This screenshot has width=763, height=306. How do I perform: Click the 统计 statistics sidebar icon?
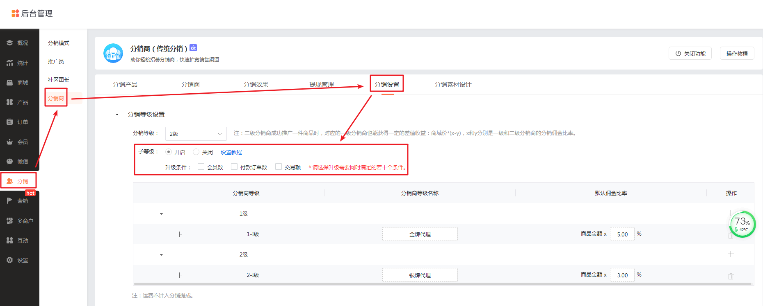tap(10, 63)
